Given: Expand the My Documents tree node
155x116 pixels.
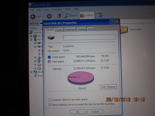Looking at the screenshot, I should click(x=31, y=36).
